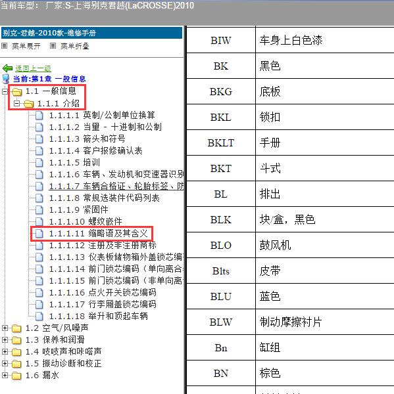The width and height of the screenshot is (394, 394).
Task: Expand the 1.6 漏水 folder
Action: point(5,376)
